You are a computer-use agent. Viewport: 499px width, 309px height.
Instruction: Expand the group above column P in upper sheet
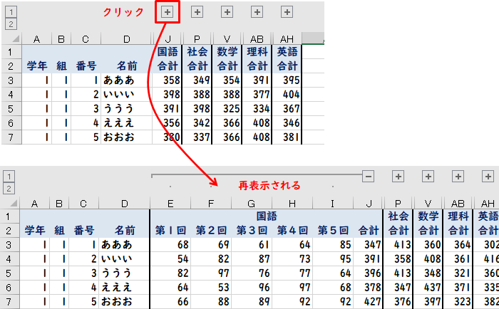(197, 12)
